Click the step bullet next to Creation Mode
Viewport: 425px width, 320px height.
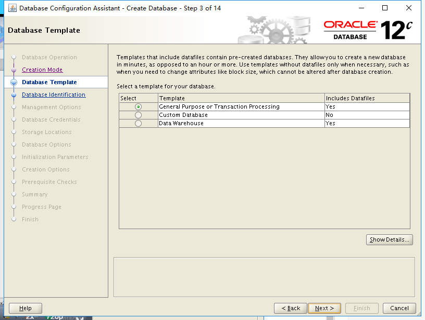click(x=14, y=70)
